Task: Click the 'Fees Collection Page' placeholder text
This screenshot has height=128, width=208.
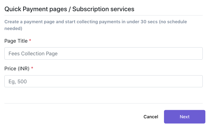Action: pos(33,54)
